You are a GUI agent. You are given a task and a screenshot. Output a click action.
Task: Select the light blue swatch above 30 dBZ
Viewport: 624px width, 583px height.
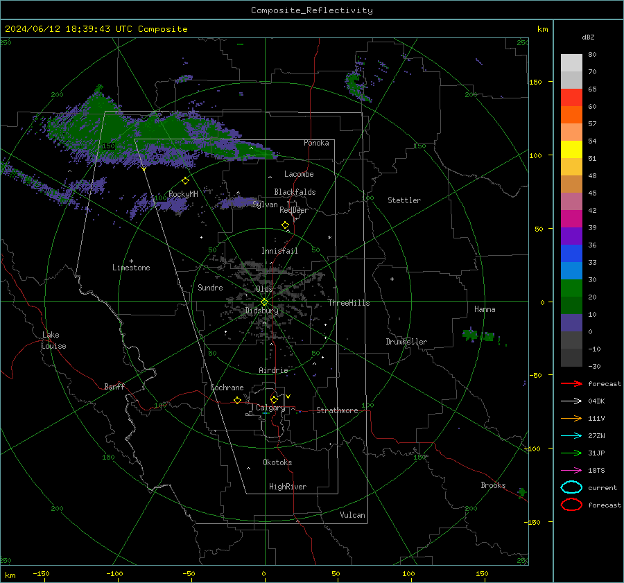click(x=571, y=270)
